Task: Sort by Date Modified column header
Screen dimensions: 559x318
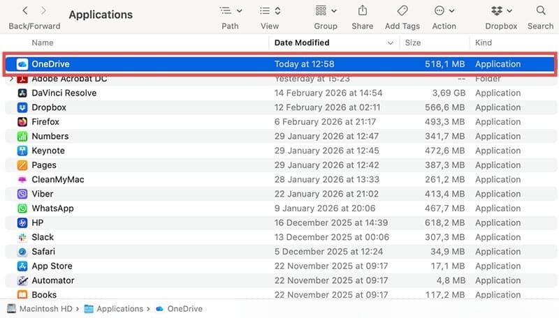Action: tap(302, 43)
